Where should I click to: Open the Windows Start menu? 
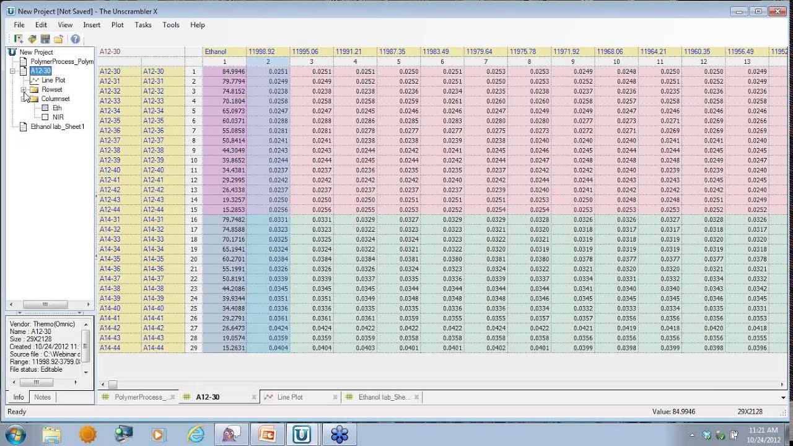point(15,434)
